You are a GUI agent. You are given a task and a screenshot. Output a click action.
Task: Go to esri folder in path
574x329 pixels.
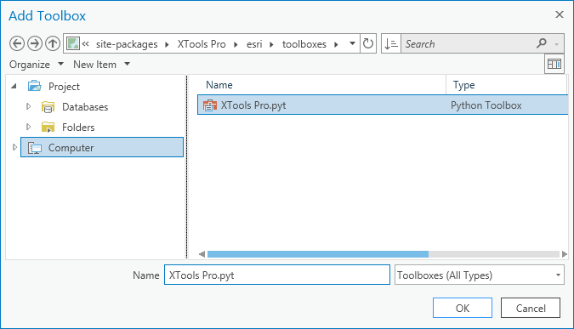click(254, 44)
